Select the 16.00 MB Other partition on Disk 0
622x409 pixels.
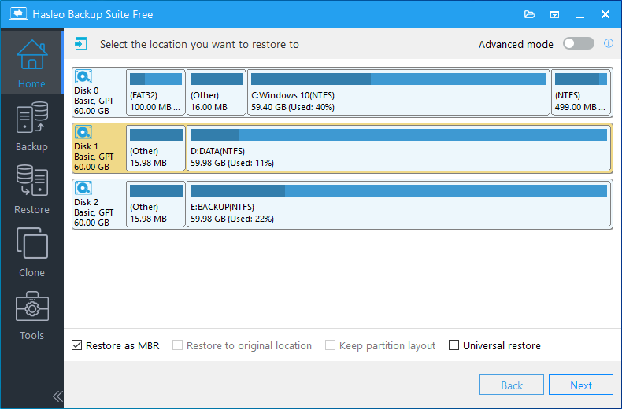[x=217, y=92]
